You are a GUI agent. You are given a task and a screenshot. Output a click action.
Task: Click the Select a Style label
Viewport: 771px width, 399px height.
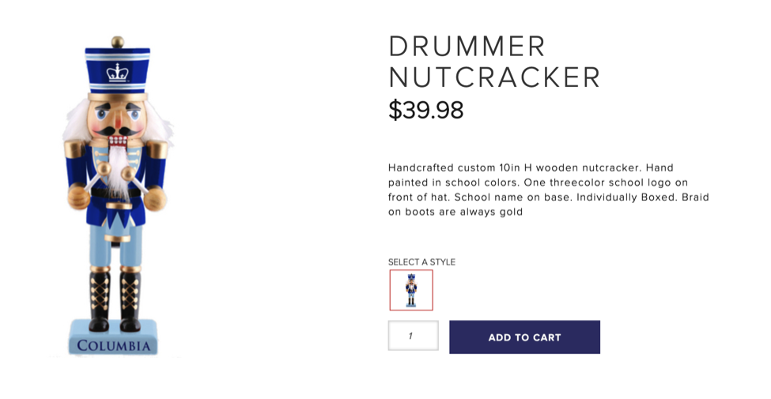(x=421, y=262)
